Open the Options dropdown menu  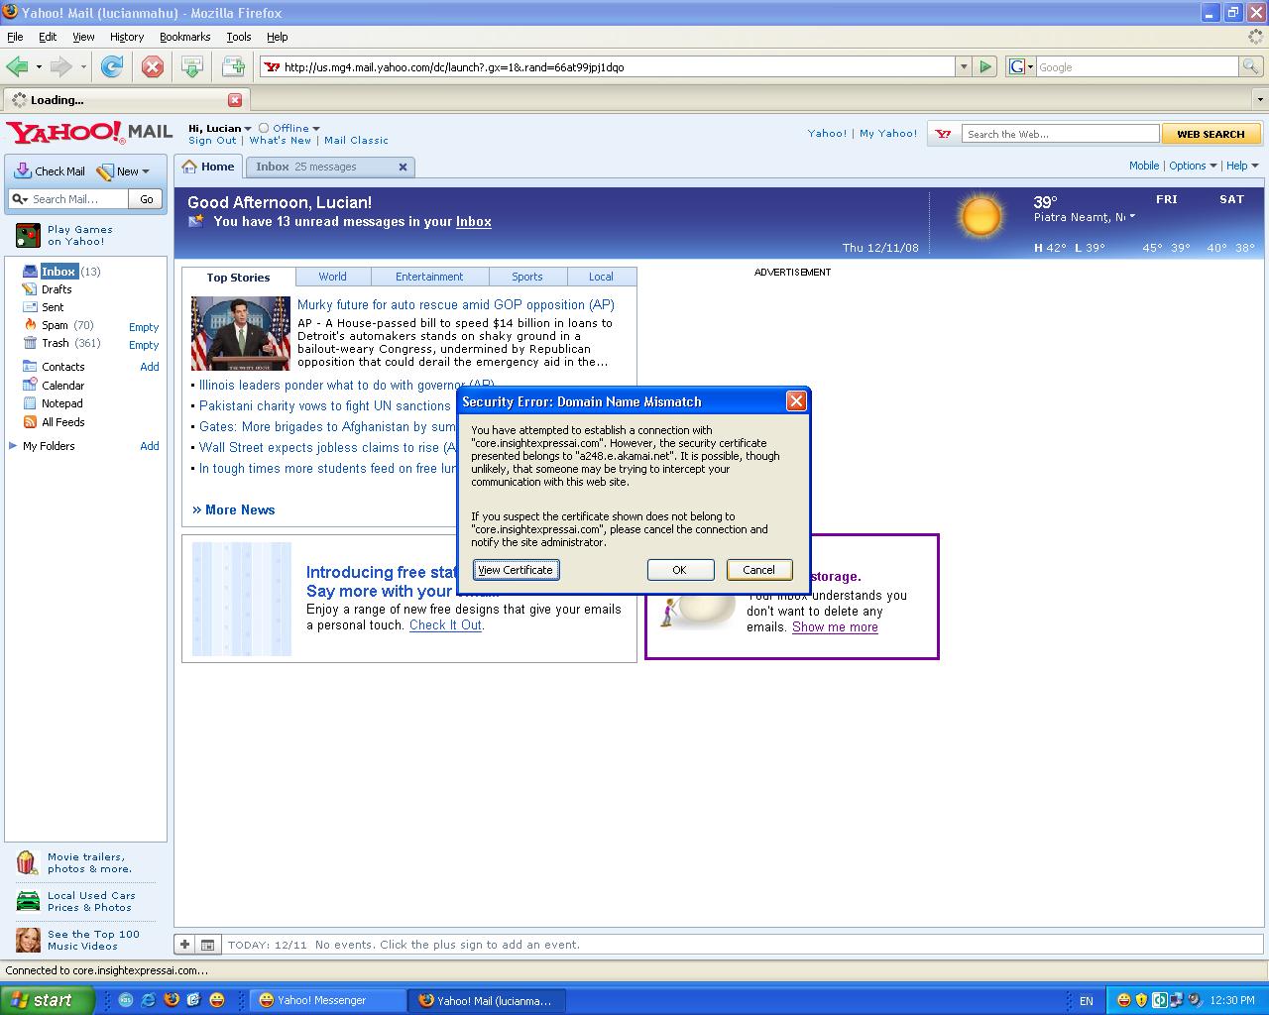click(1192, 166)
